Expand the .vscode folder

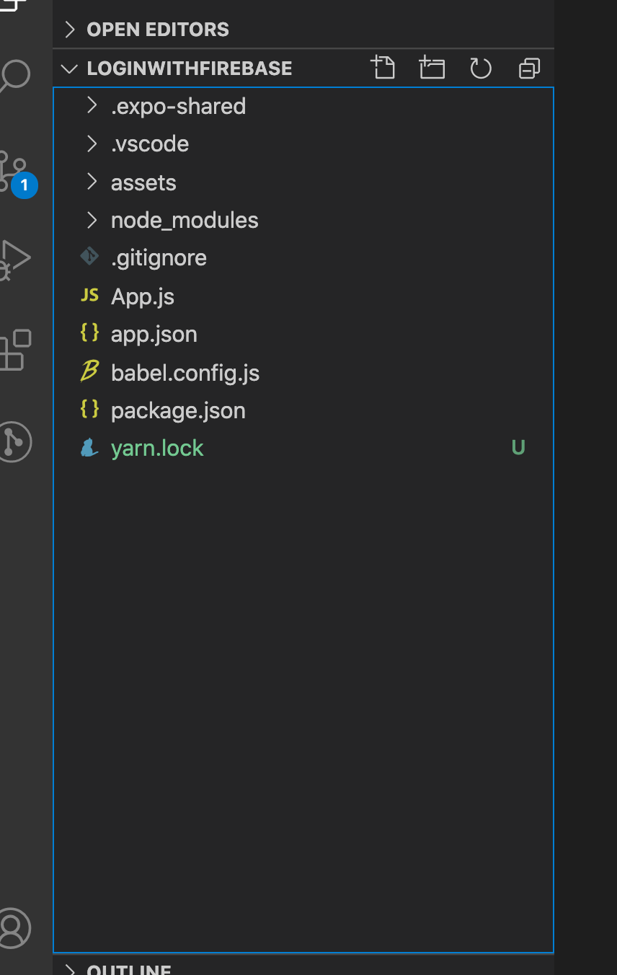pos(150,144)
